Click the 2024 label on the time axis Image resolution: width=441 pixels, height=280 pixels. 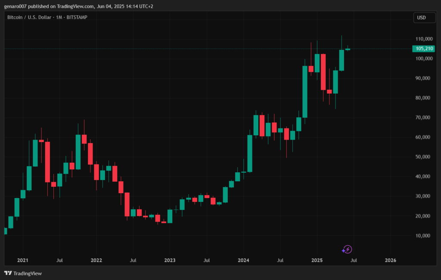243,260
